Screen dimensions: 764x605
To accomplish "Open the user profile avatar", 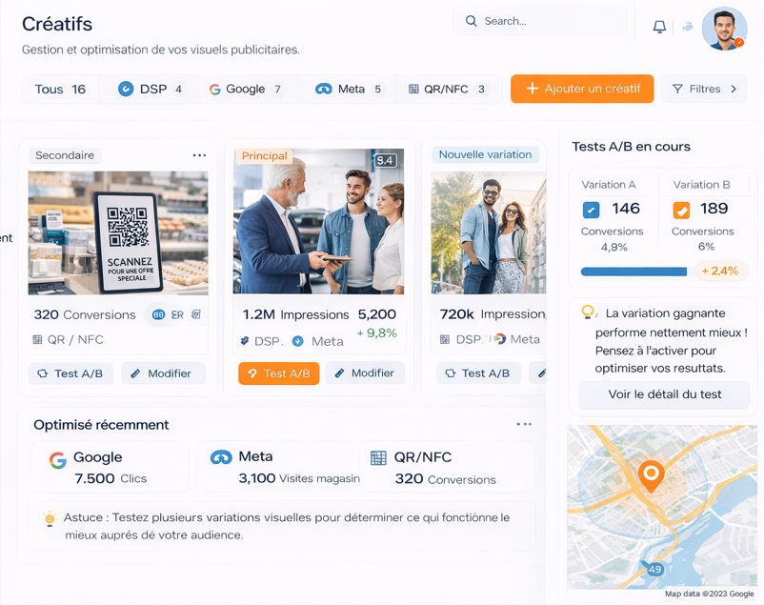I will click(x=724, y=29).
